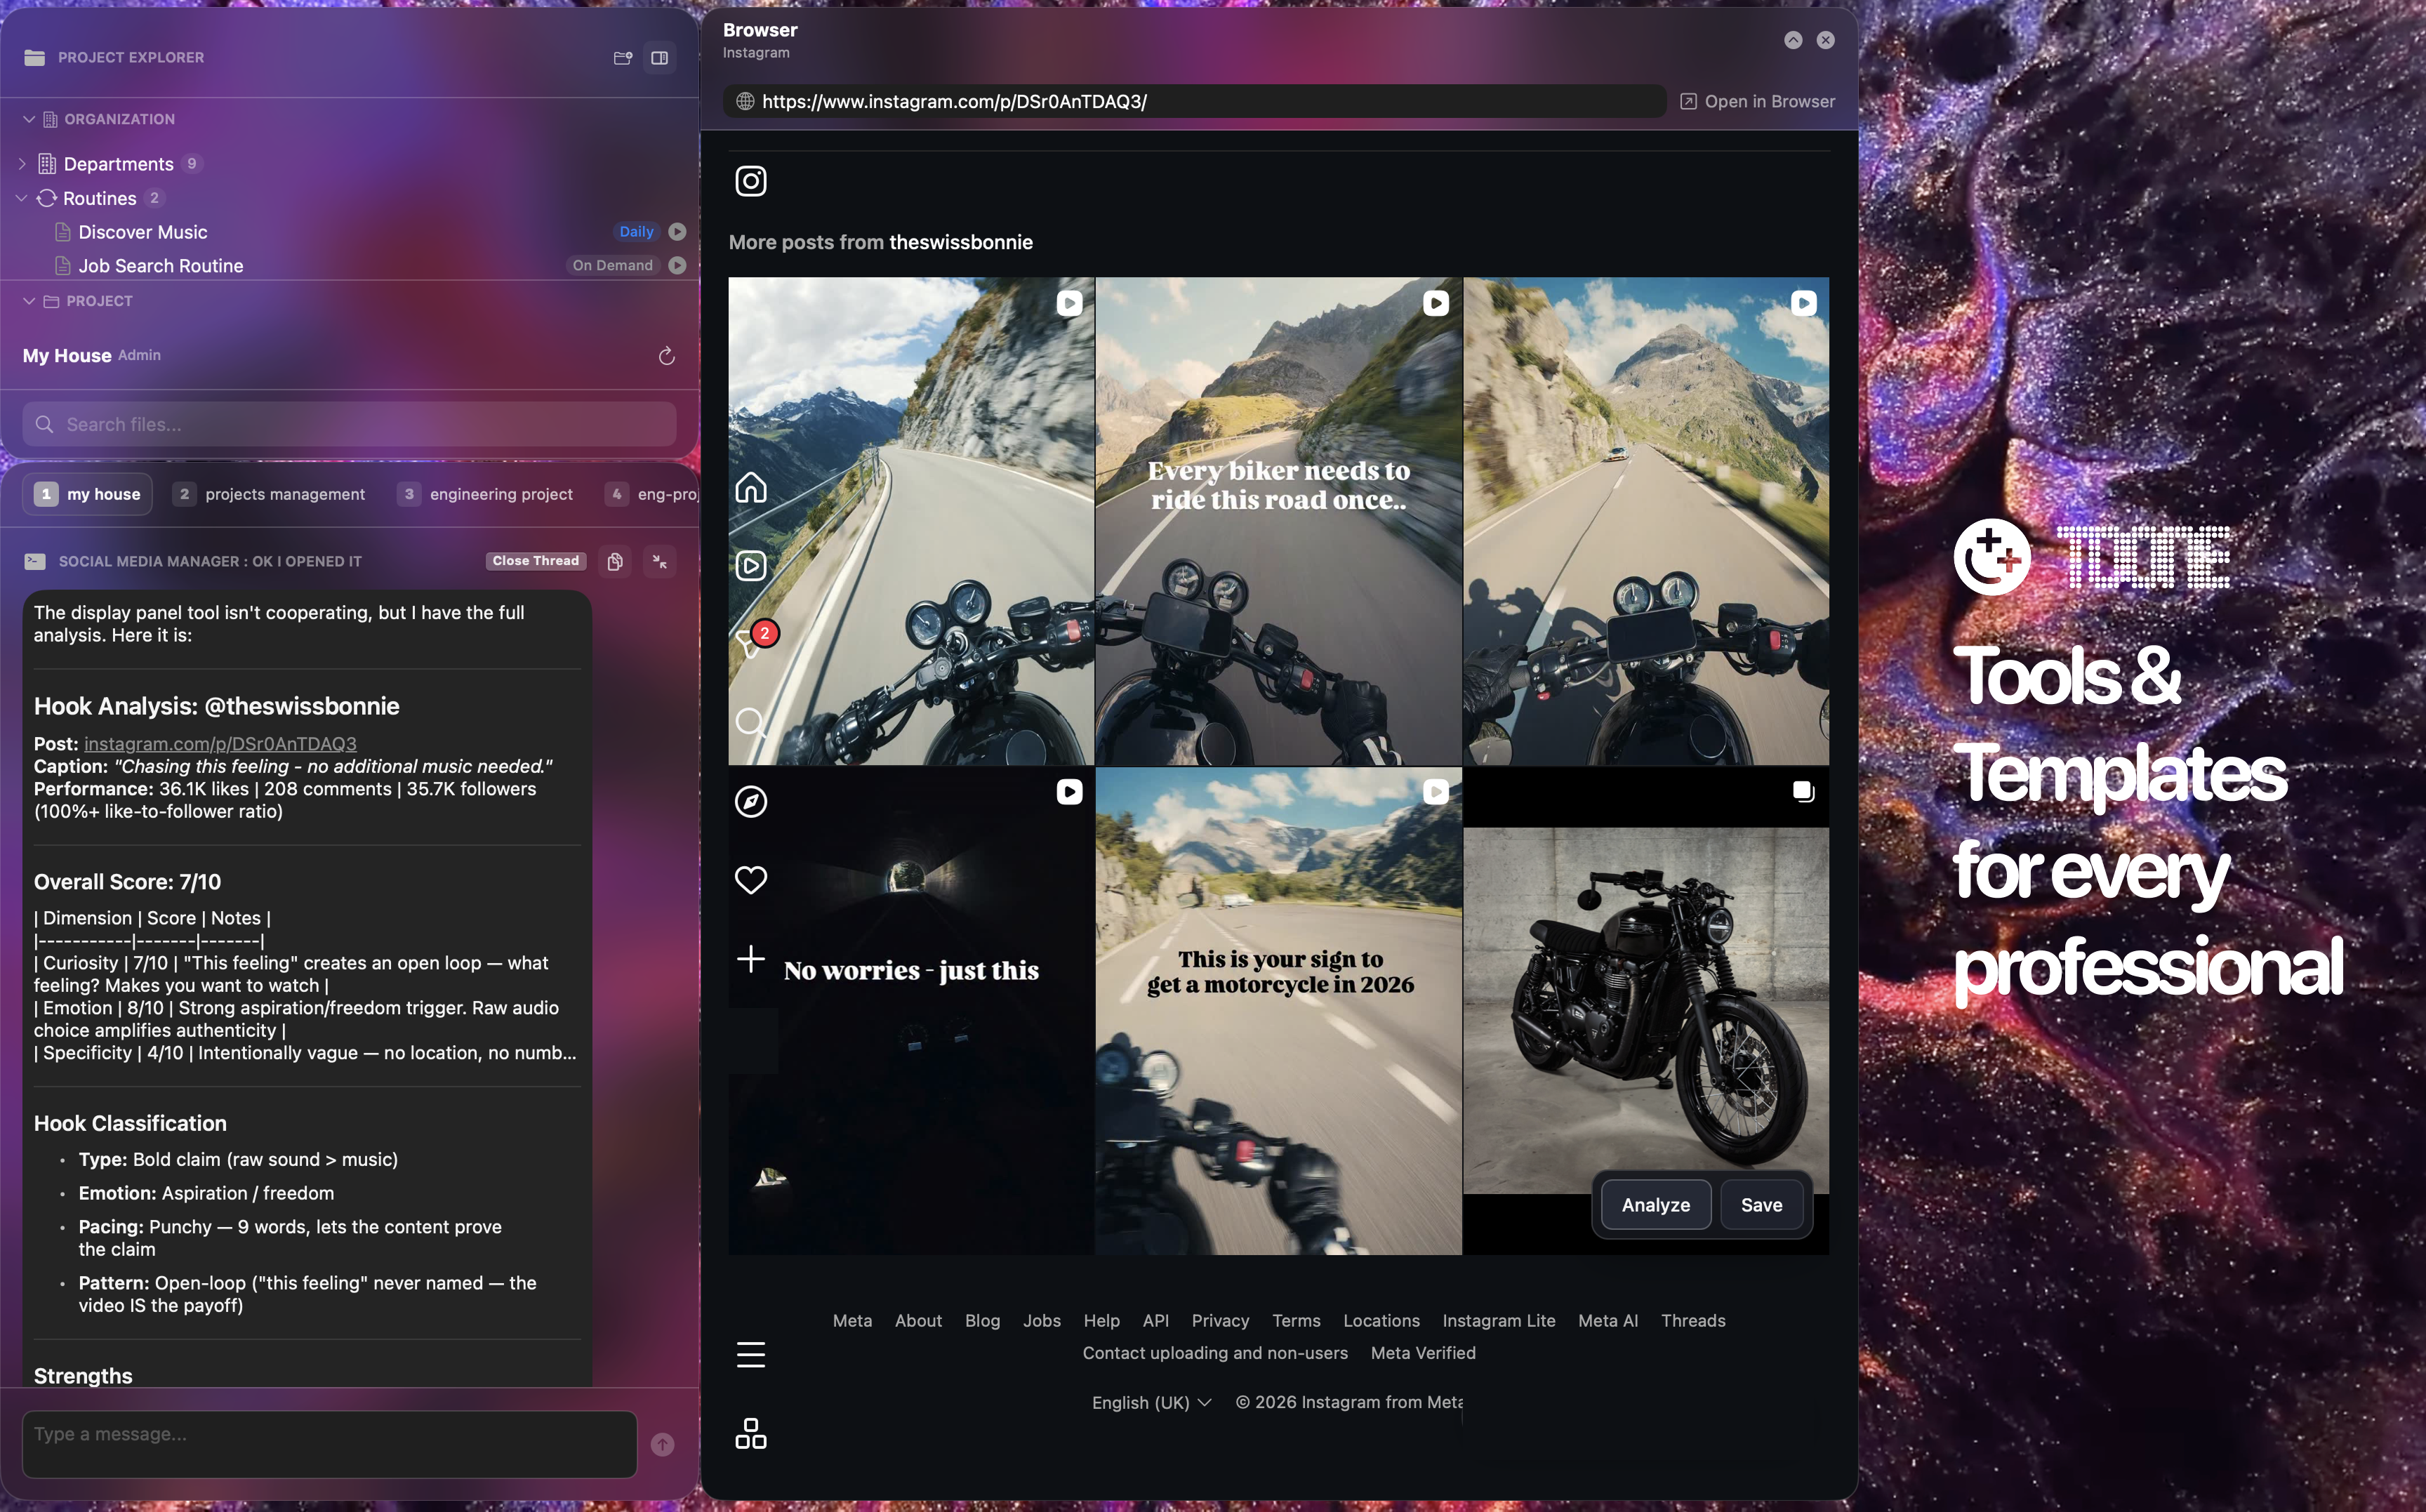Run the Discover Music routine play icon
Screen dimensions: 2426x1512
click(x=677, y=232)
